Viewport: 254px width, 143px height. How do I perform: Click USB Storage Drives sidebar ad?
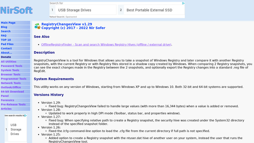(x=16, y=130)
